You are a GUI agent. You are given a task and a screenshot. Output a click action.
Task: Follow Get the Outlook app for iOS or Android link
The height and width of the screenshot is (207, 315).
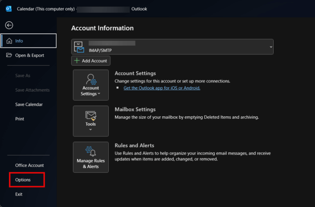tap(162, 88)
